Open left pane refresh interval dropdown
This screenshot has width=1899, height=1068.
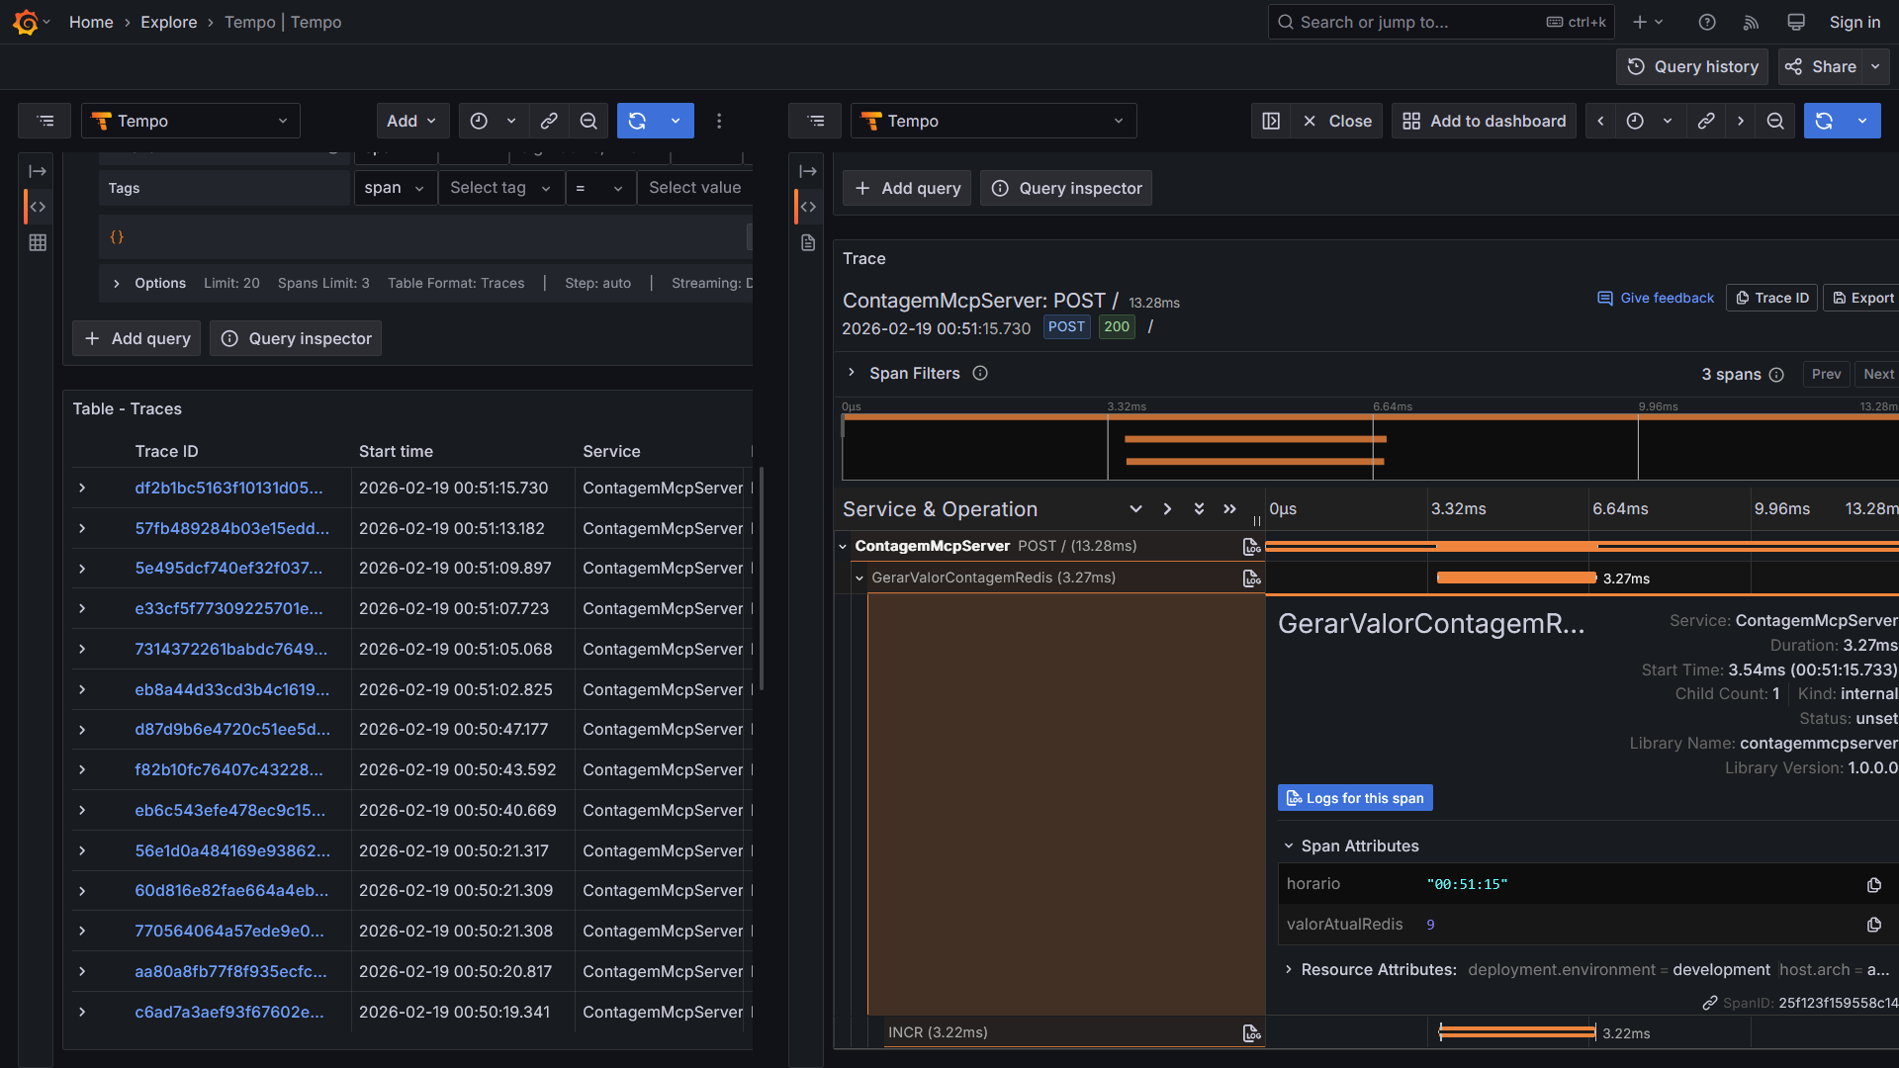676,121
